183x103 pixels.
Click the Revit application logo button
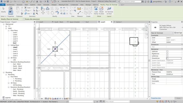(1, 1)
